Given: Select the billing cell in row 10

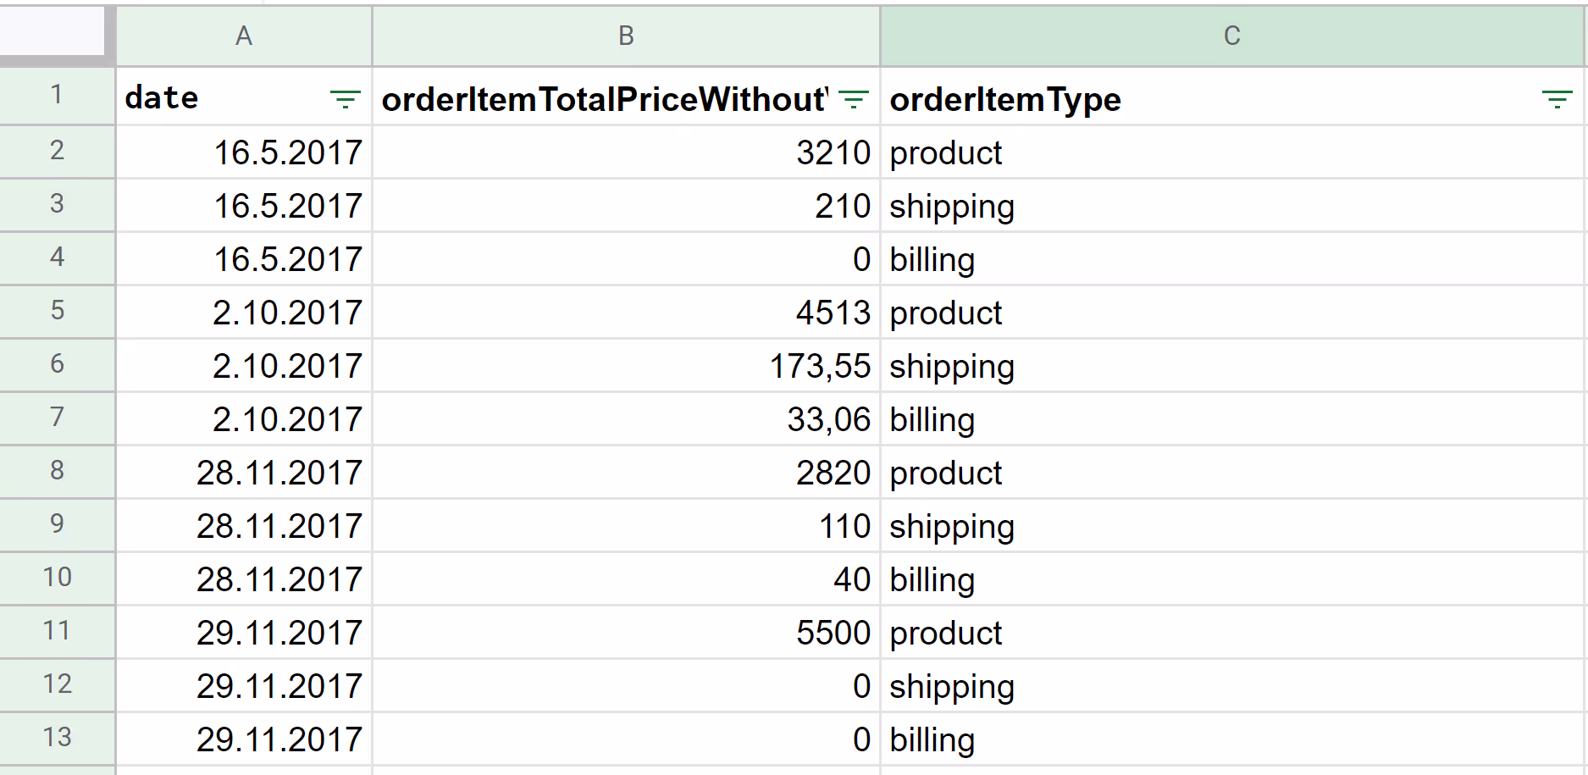Looking at the screenshot, I should (x=1232, y=579).
